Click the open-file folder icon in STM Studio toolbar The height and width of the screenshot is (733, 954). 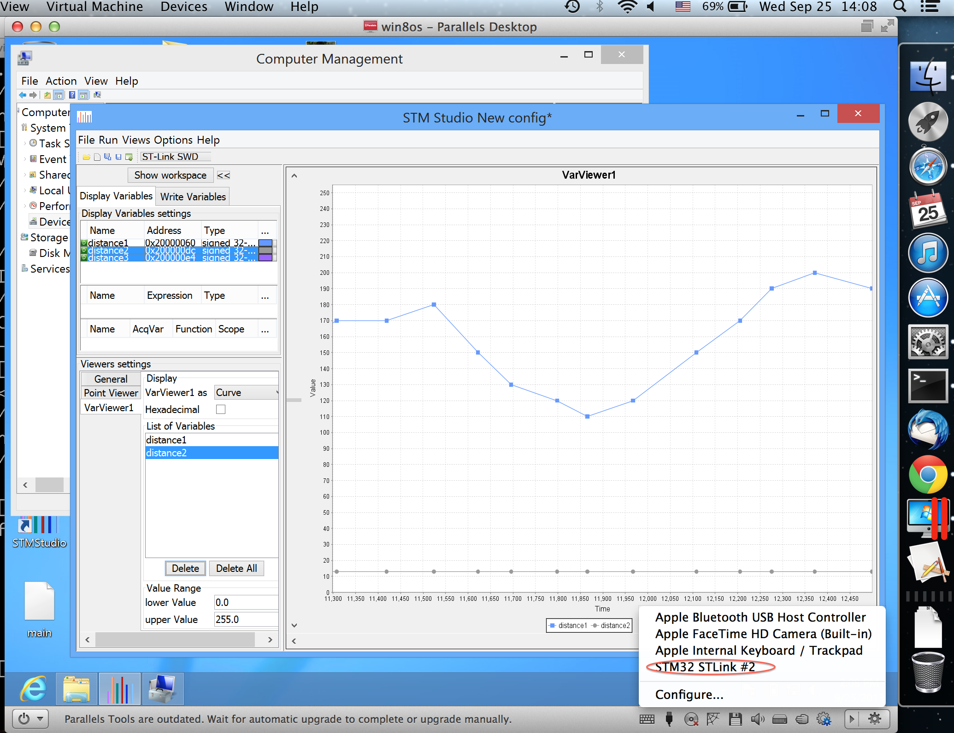86,157
